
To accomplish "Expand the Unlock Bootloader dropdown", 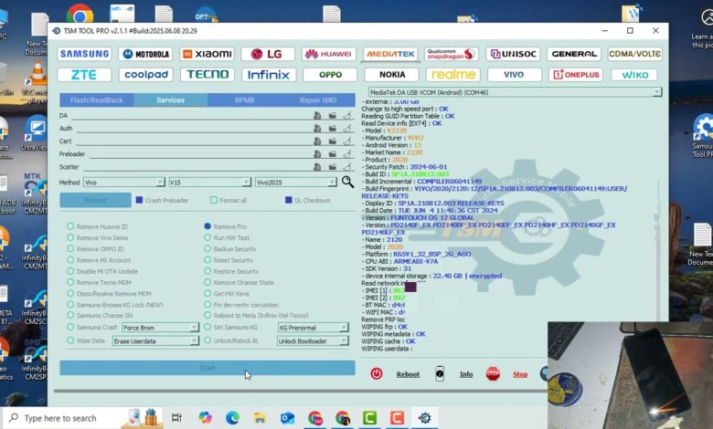I will pos(344,340).
